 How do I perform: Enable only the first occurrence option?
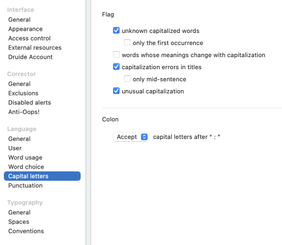(127, 42)
